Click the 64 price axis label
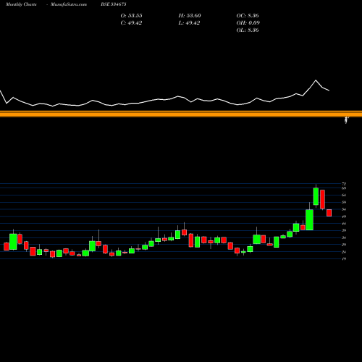This screenshot has width=362, height=362. (x=344, y=195)
